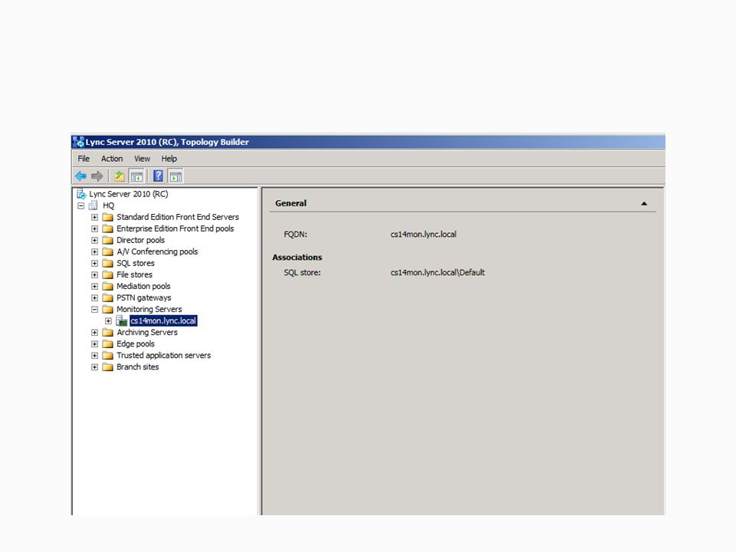Click the Forward arrow toolbar icon
The height and width of the screenshot is (552, 736).
point(97,176)
